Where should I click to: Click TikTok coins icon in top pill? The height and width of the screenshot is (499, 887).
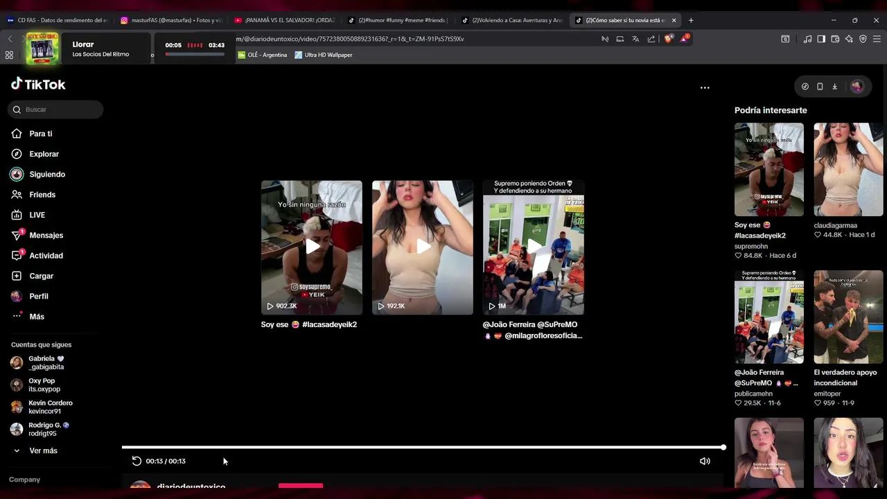point(805,87)
